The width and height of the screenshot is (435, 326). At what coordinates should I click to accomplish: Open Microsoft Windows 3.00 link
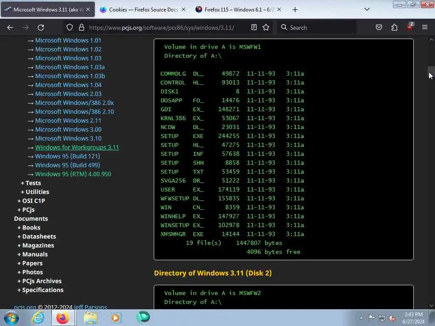pyautogui.click(x=68, y=129)
